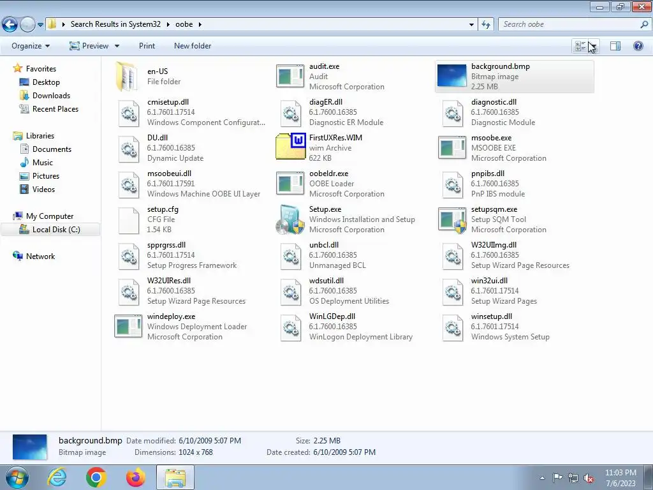Select the wdsutil.dll file icon

pos(291,292)
